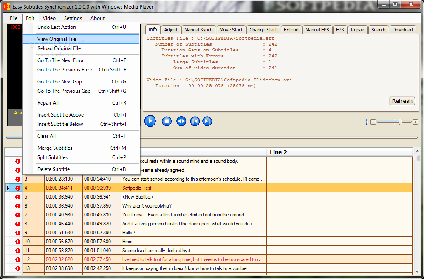The height and width of the screenshot is (279, 424).
Task: Open the Settings menu
Action: (73, 18)
